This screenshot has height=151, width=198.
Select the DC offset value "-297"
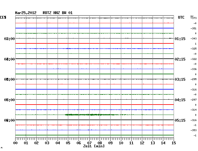193,100
